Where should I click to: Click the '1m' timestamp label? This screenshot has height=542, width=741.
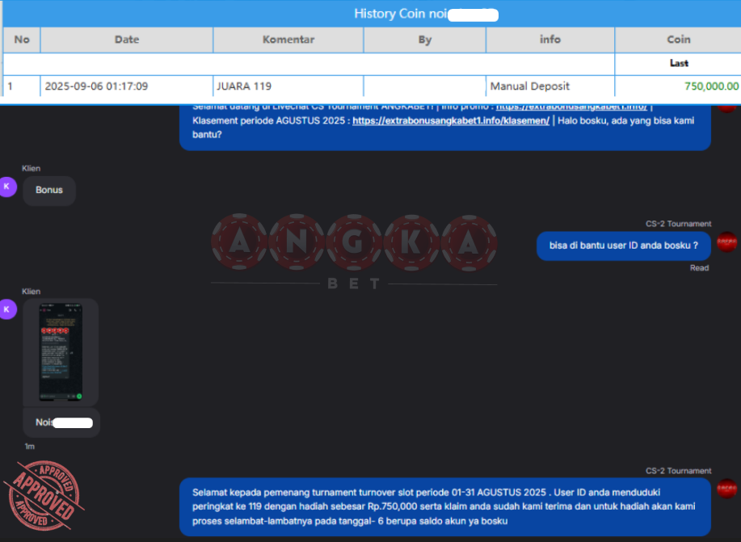(29, 447)
